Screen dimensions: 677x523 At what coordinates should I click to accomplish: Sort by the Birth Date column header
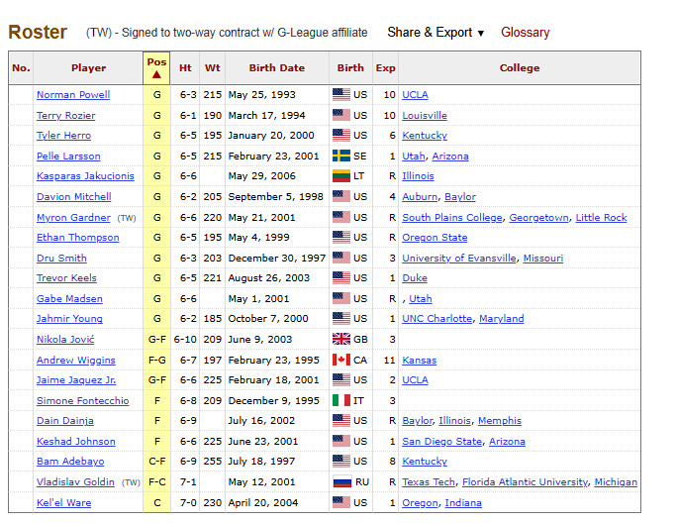click(x=277, y=68)
